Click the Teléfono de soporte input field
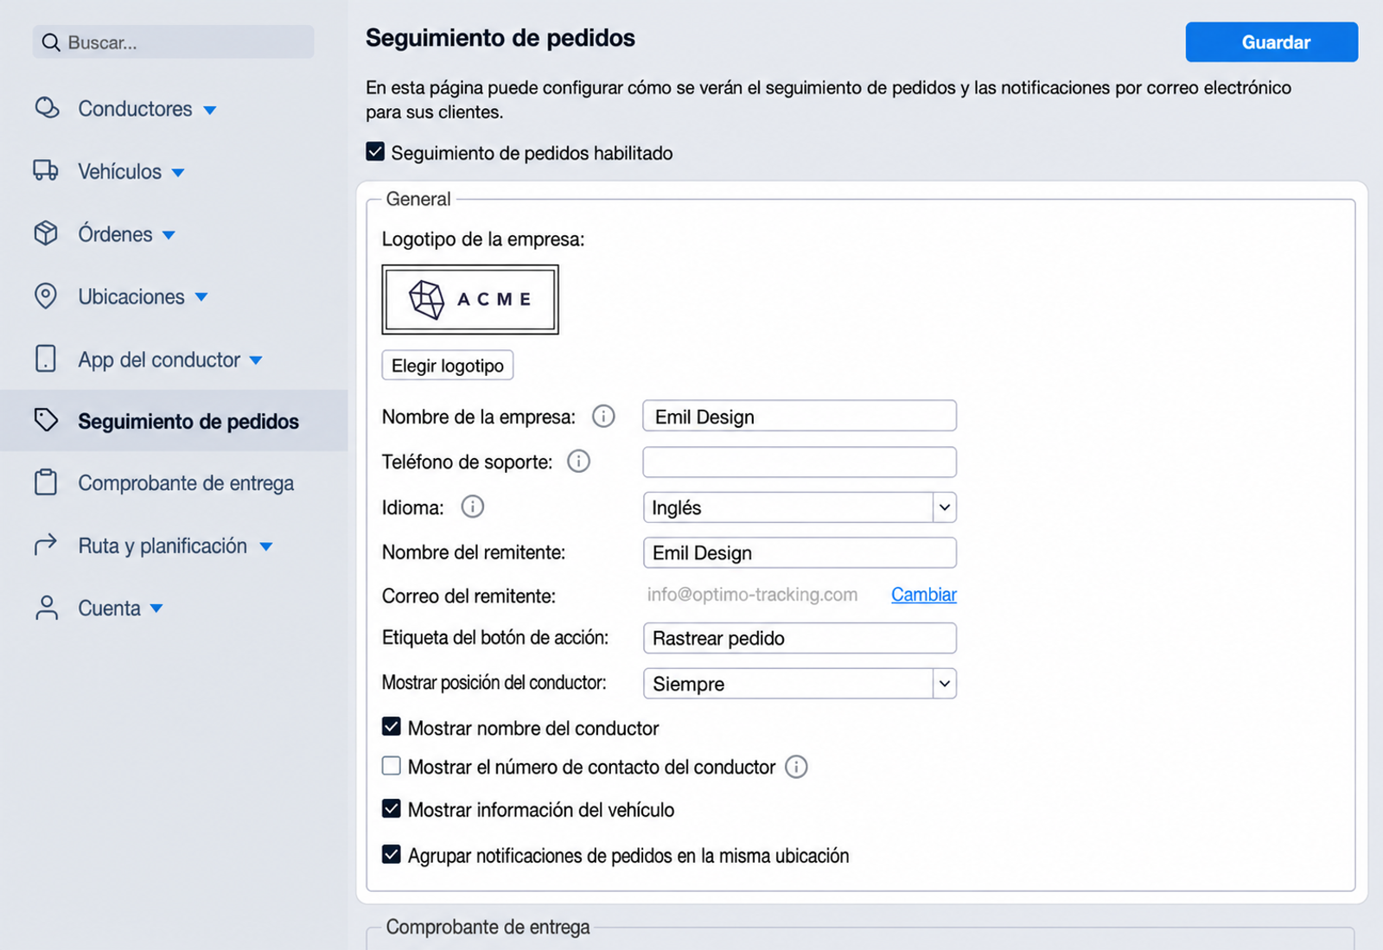 pyautogui.click(x=800, y=462)
